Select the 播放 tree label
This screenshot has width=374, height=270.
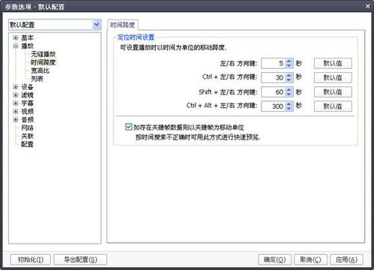(x=27, y=46)
